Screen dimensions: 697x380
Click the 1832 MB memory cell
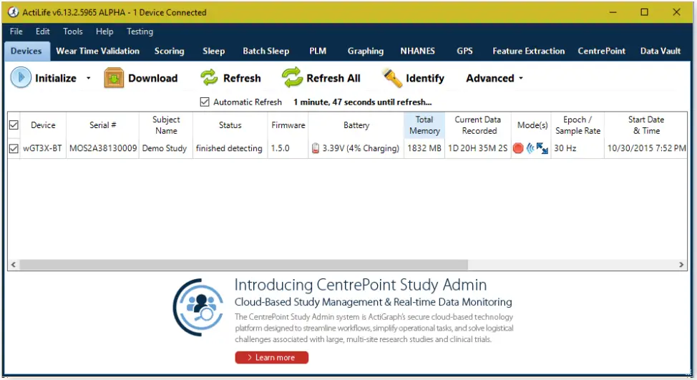click(x=424, y=148)
